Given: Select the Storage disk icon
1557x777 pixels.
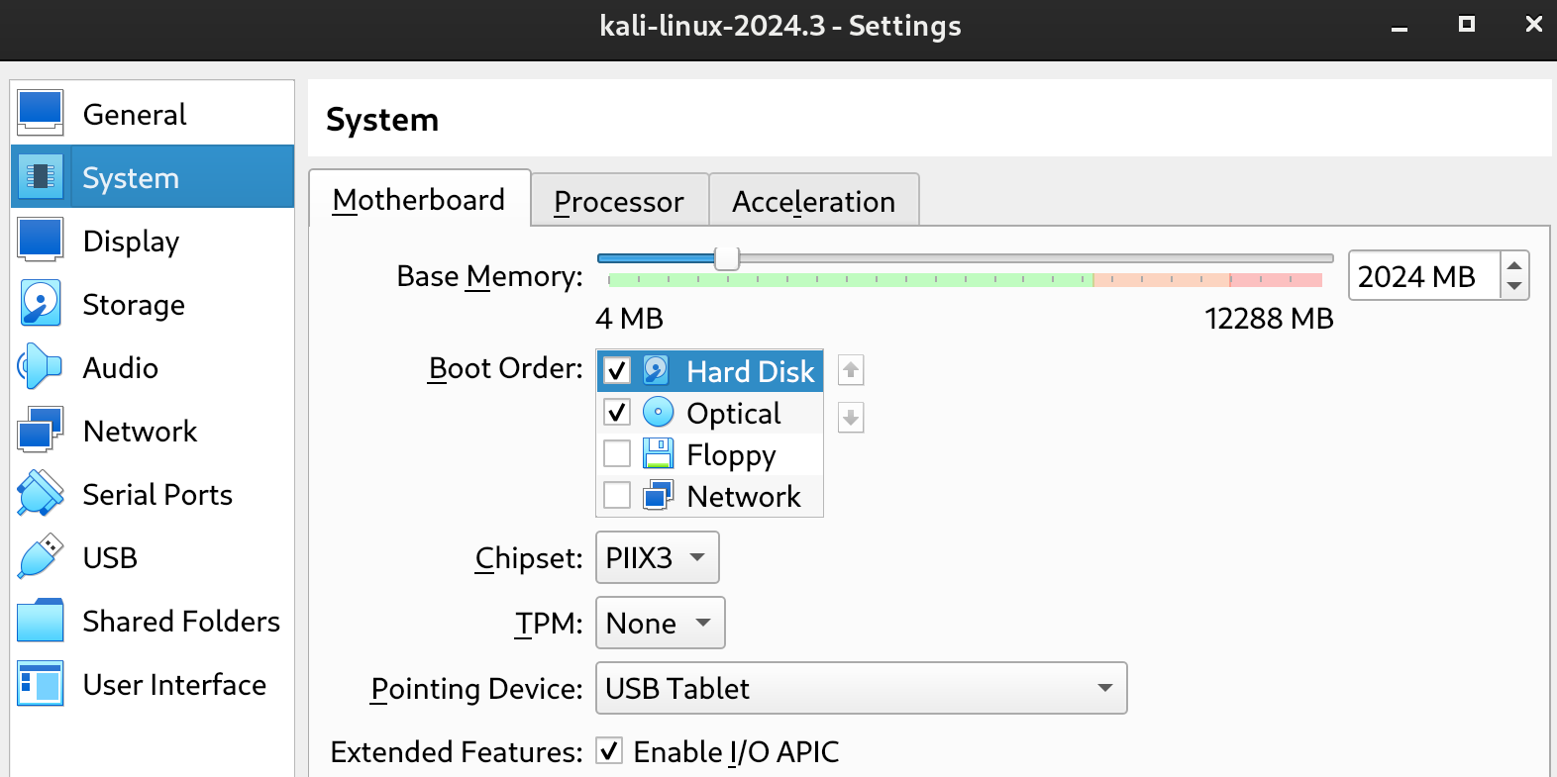Looking at the screenshot, I should [41, 304].
